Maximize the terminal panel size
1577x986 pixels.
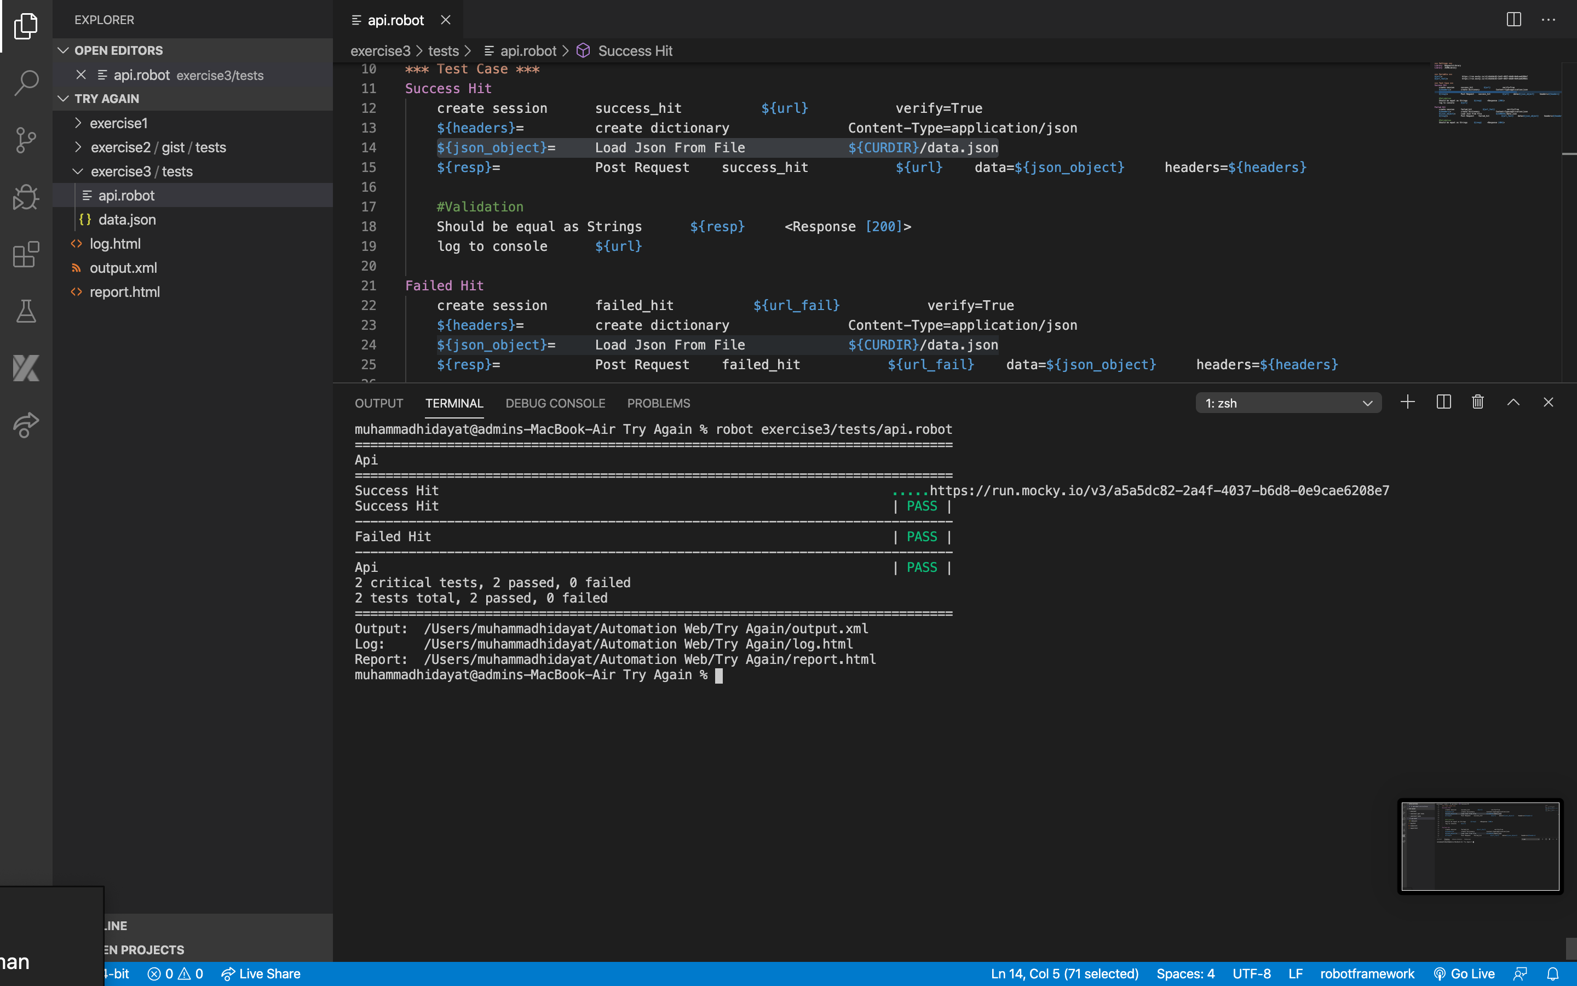(1513, 403)
